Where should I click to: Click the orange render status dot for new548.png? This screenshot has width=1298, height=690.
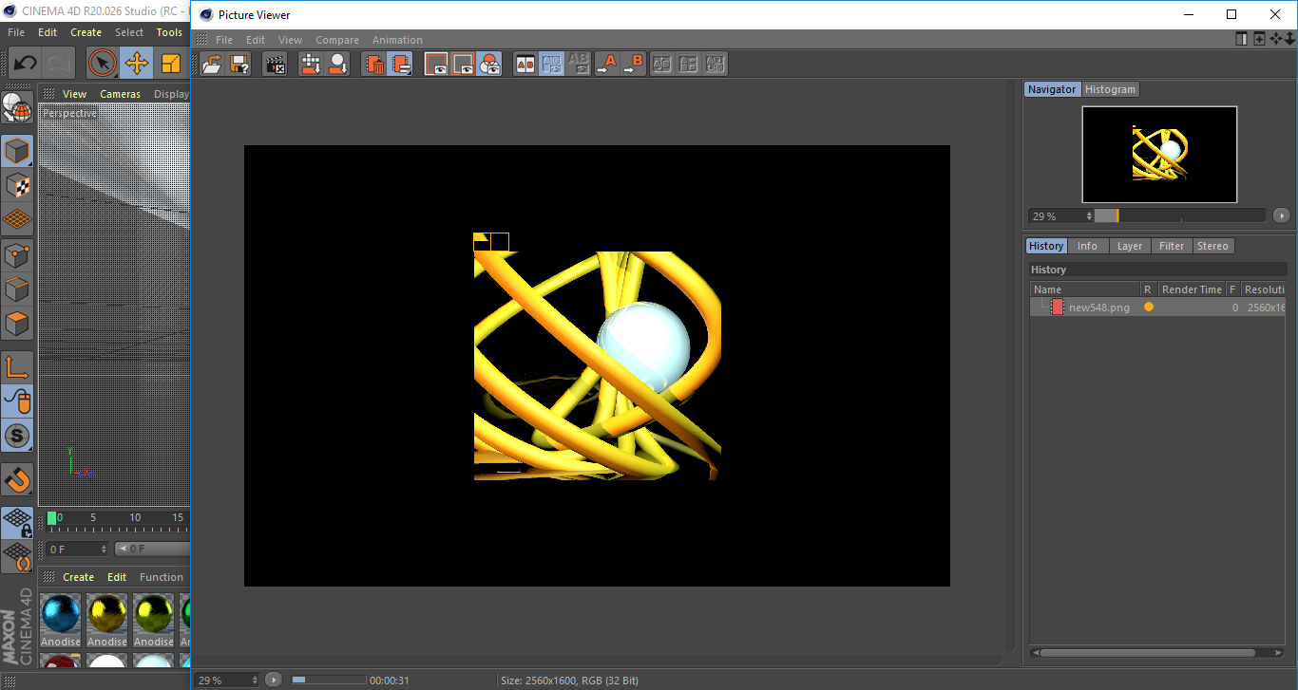coord(1149,308)
